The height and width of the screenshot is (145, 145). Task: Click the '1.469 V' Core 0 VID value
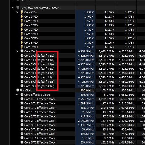click(89, 17)
